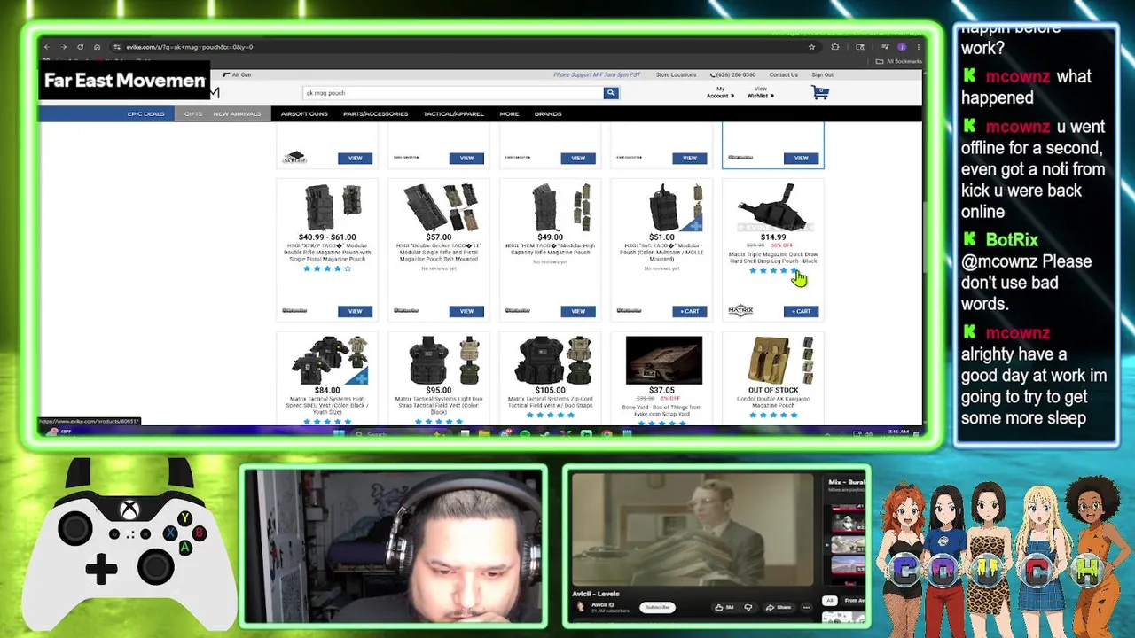Click the Avicii channel avatar

tap(581, 607)
